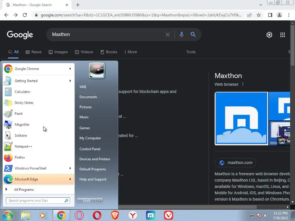Image resolution: width=295 pixels, height=221 pixels.
Task: Click the vertical page scrollbar
Action: (x=292, y=45)
